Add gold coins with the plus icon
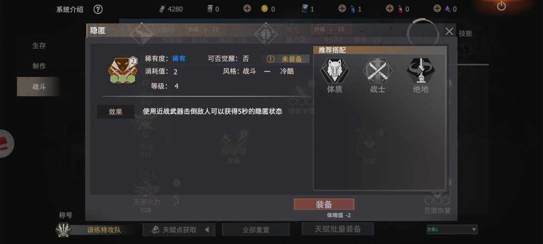543x244 pixels. tap(247, 9)
